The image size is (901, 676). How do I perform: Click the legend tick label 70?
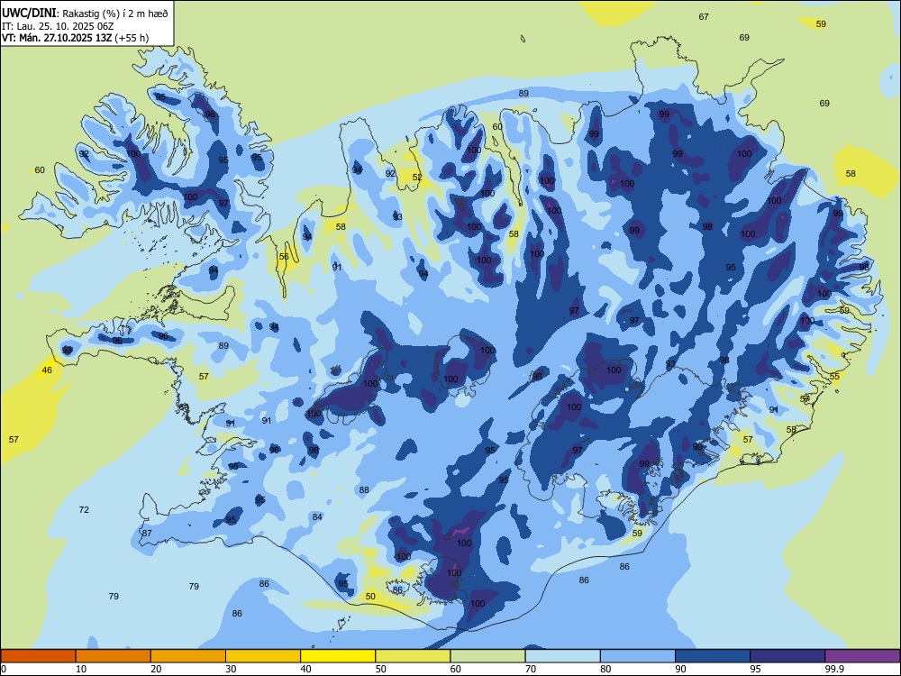531,669
